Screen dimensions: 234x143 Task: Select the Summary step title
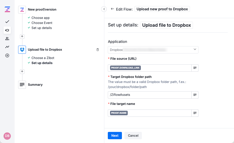click(x=35, y=85)
